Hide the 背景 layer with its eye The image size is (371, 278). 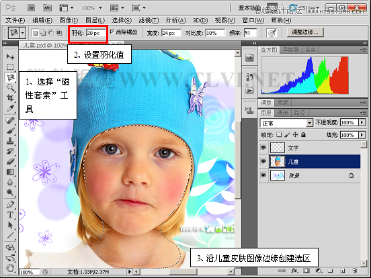coord(263,175)
